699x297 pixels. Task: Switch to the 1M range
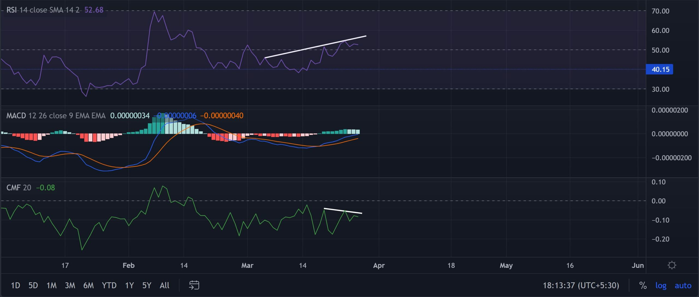click(x=51, y=285)
